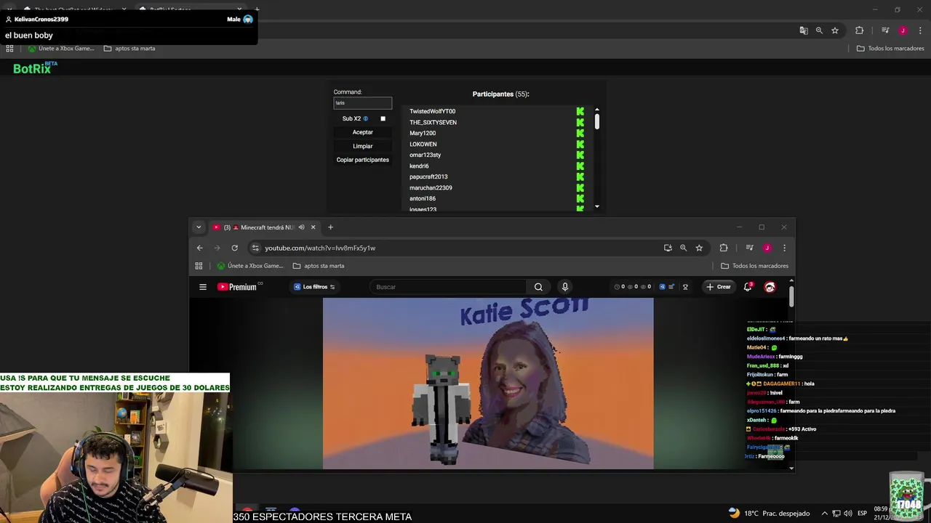The image size is (931, 523).
Task: Open the translate page icon in the back browser window
Action: pyautogui.click(x=804, y=31)
